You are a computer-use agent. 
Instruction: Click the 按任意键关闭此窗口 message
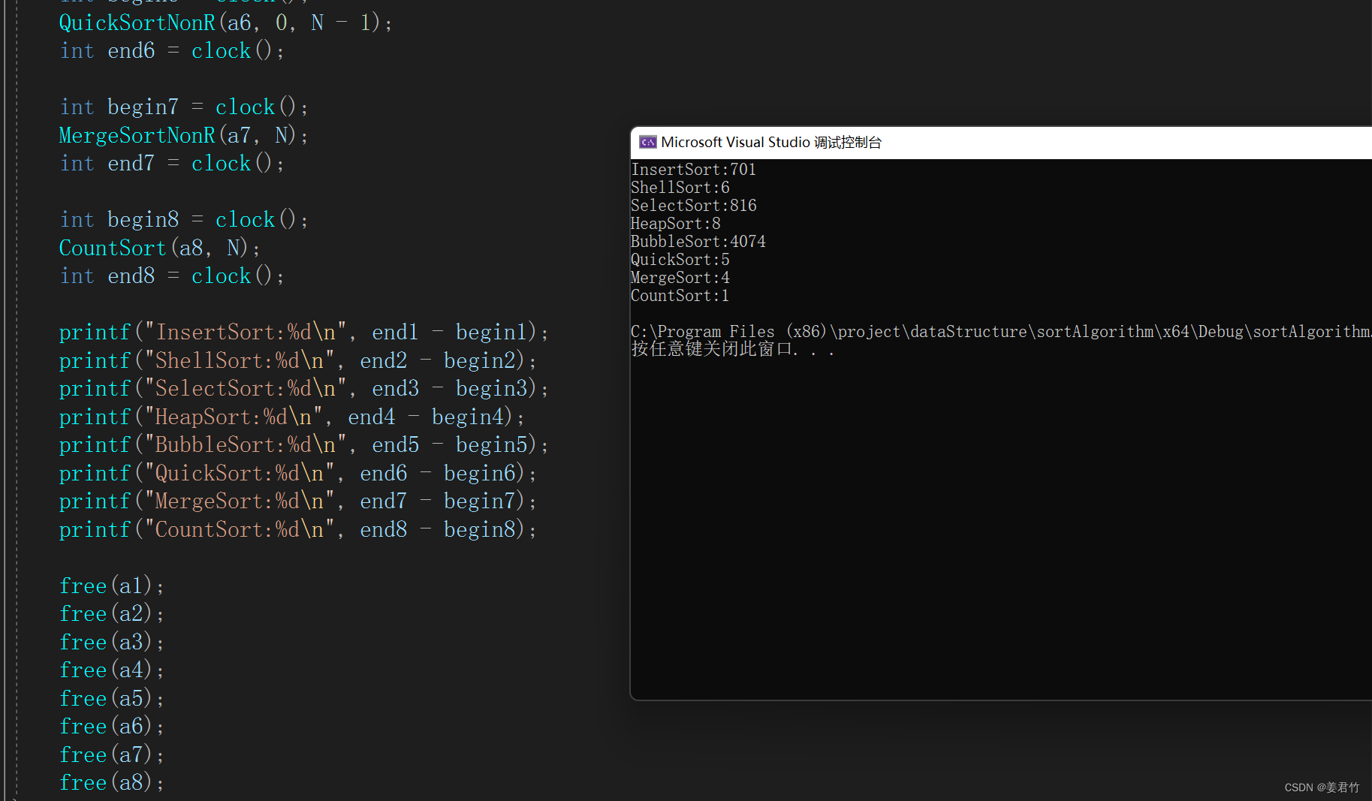pos(732,350)
